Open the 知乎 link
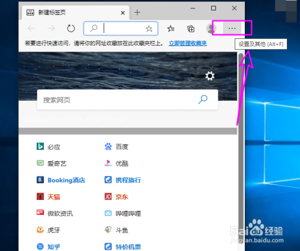300x251 pixels. pyautogui.click(x=53, y=247)
